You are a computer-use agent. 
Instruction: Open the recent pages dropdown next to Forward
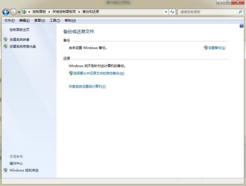coord(19,12)
